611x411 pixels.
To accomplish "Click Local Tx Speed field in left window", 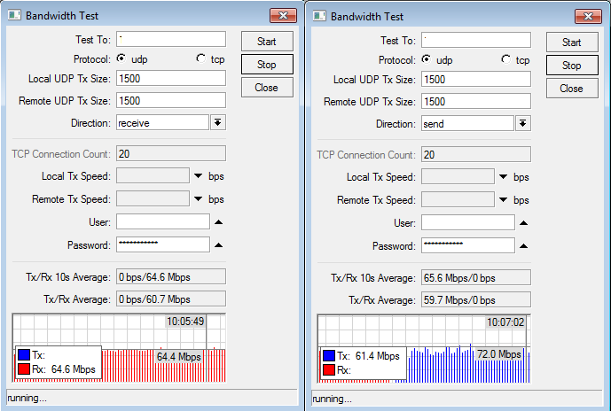I will click(x=153, y=176).
